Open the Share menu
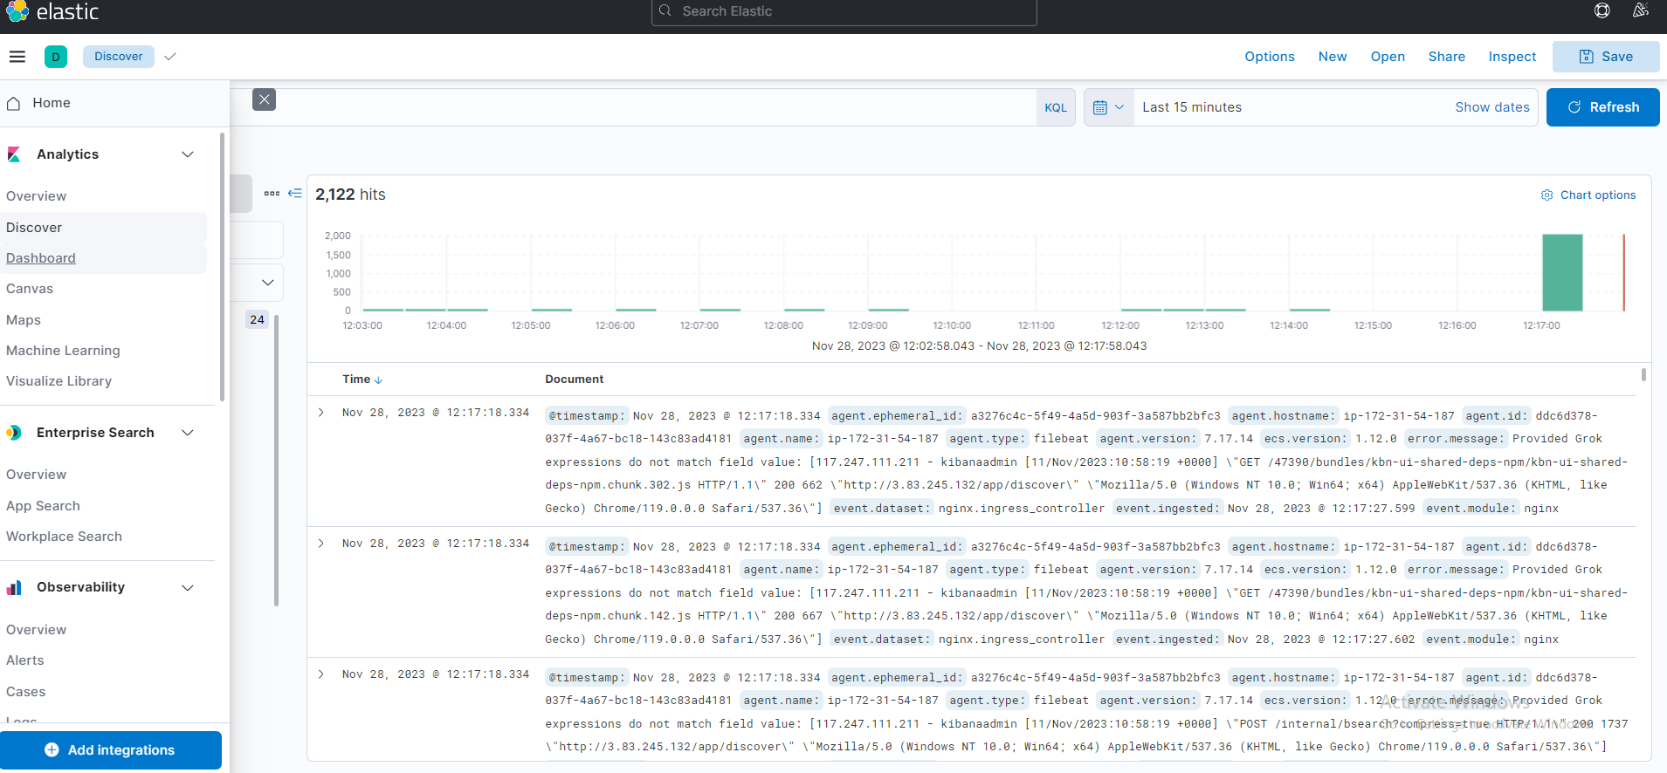 [x=1447, y=57]
